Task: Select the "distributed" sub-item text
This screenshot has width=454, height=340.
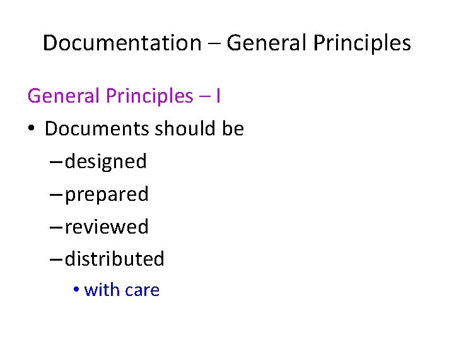Action: (x=115, y=259)
